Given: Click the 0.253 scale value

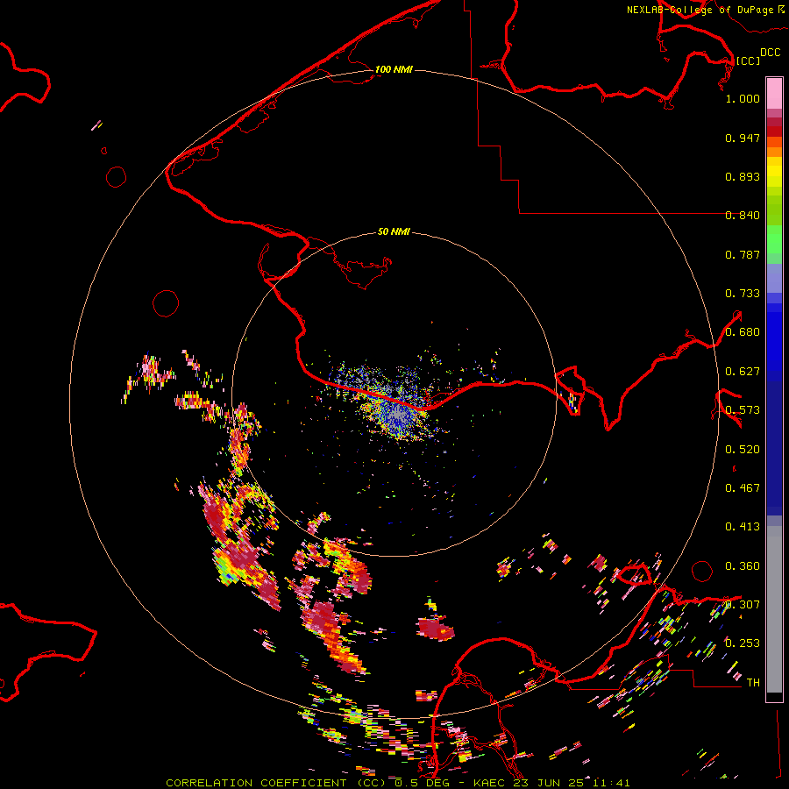Looking at the screenshot, I should 743,643.
